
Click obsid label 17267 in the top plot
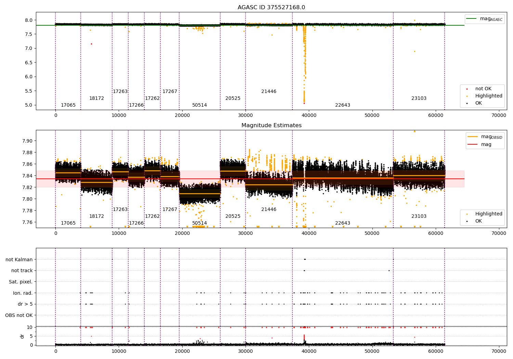click(170, 92)
